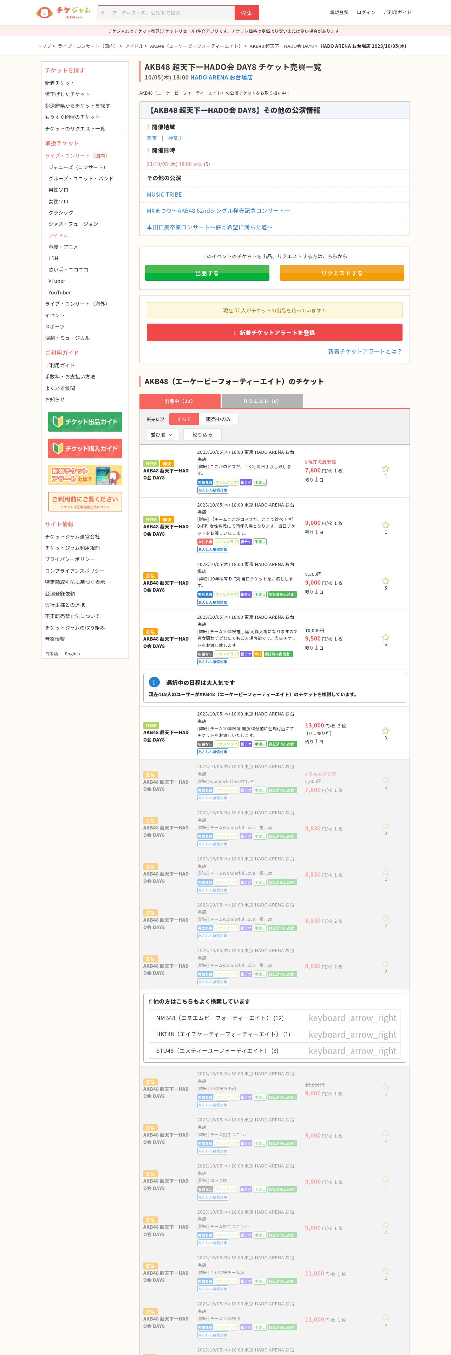The width and height of the screenshot is (451, 1355).
Task: Open the チケット出品ガイド banner
Action: click(85, 422)
